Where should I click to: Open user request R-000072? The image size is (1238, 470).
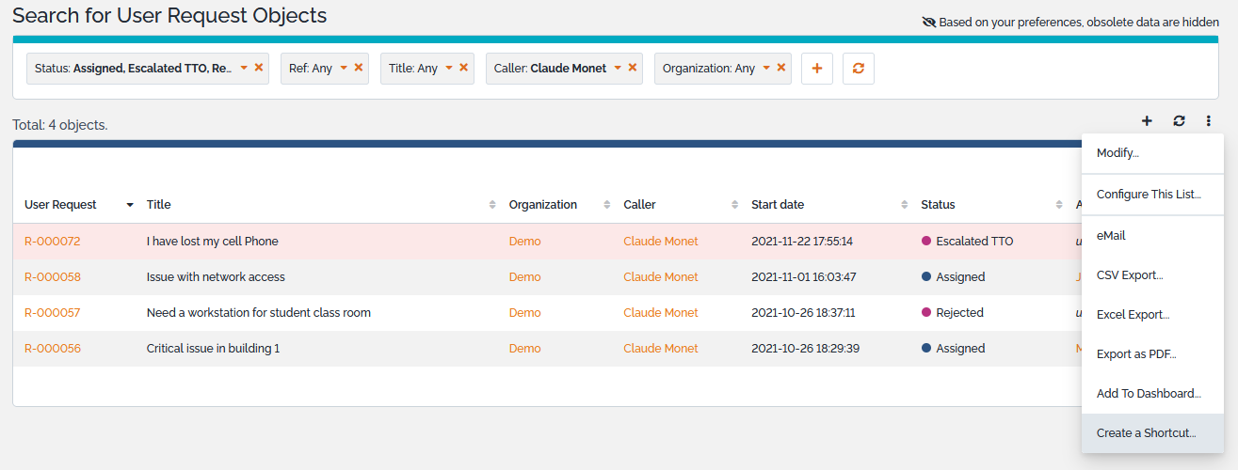point(53,242)
